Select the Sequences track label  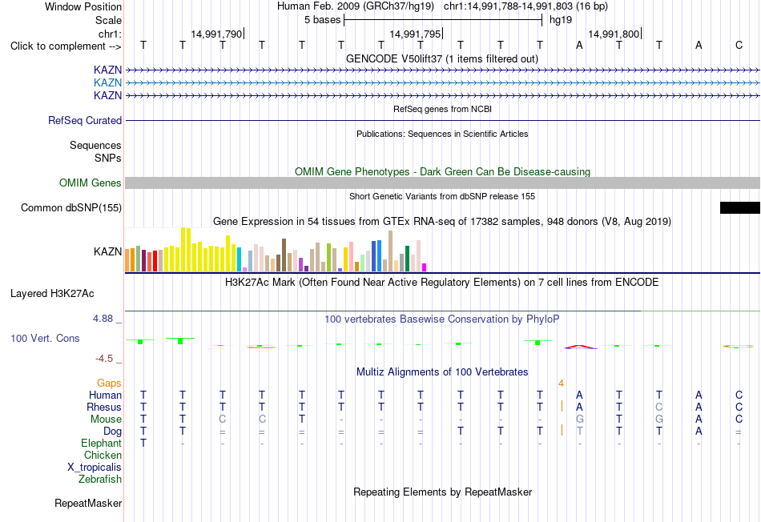[x=95, y=145]
